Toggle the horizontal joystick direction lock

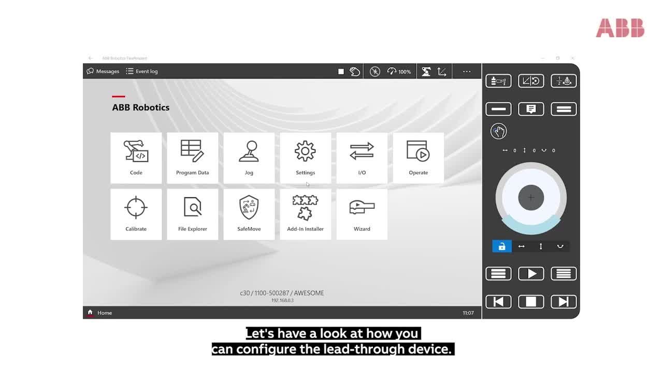point(522,246)
